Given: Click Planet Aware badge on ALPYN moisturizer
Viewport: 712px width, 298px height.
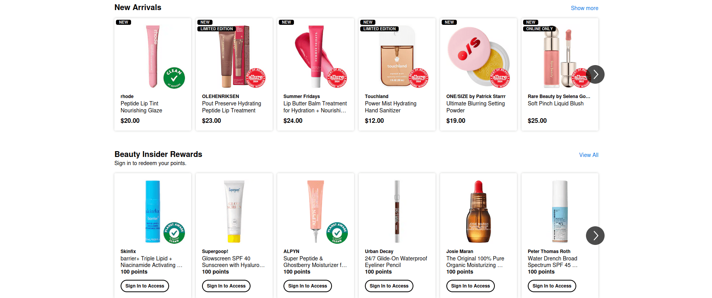Looking at the screenshot, I should 337,233.
